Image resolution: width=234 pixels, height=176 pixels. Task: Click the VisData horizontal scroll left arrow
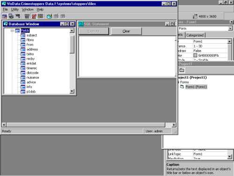pyautogui.click(x=4, y=125)
